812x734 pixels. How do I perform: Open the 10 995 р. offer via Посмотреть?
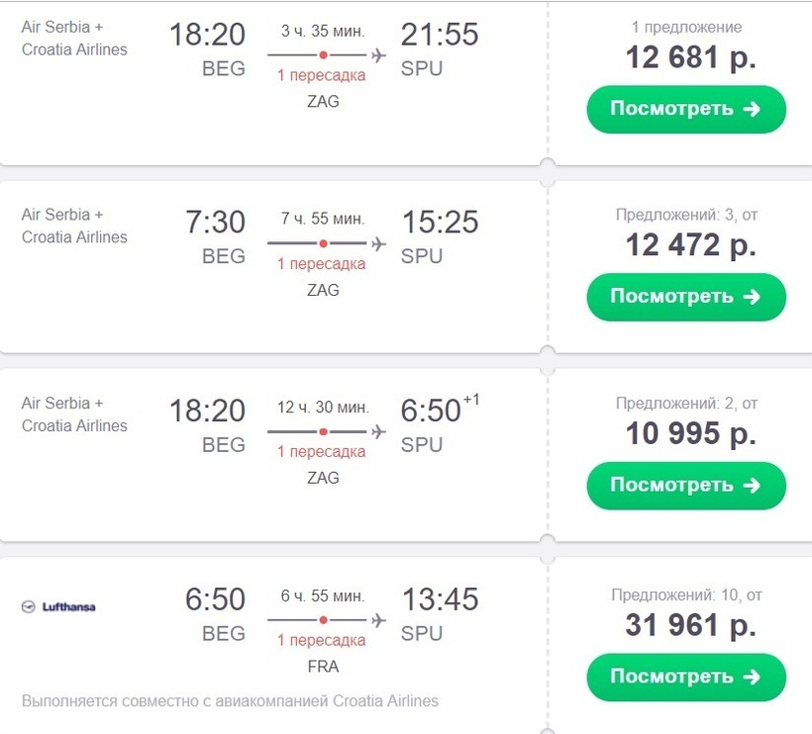pyautogui.click(x=685, y=485)
